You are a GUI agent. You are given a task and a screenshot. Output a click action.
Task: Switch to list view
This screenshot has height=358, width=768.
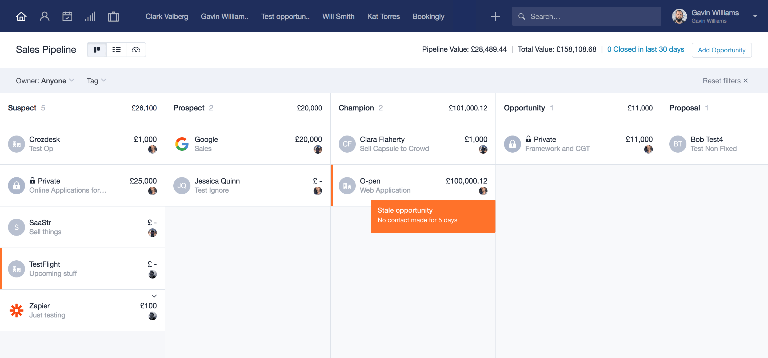(x=116, y=50)
